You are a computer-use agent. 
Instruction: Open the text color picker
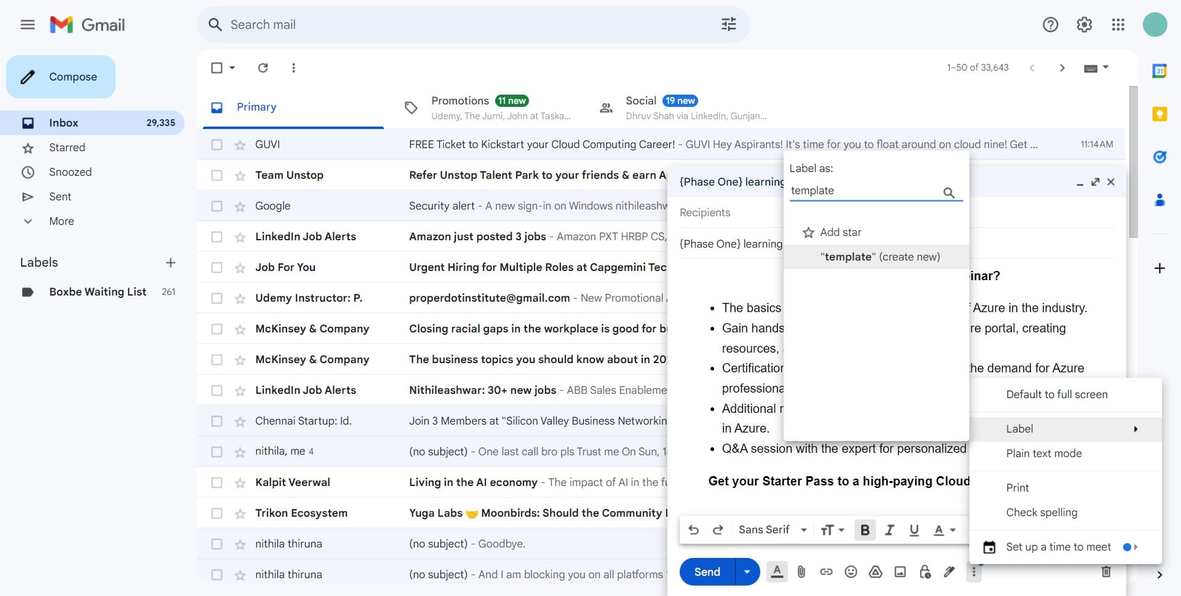pos(944,530)
